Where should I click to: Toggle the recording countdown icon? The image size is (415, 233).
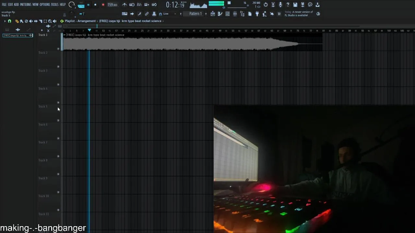(x=139, y=5)
